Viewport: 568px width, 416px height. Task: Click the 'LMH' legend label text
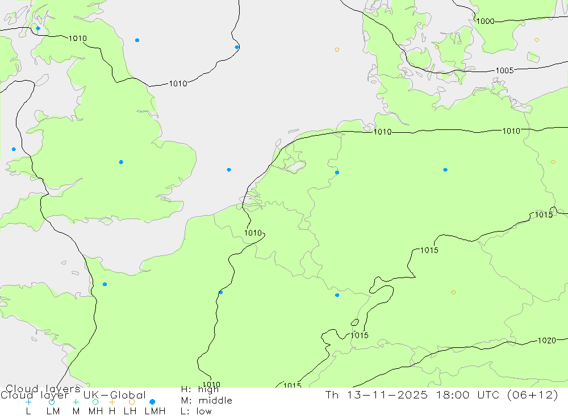click(x=155, y=411)
